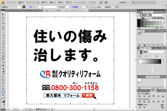Select the Pen tool
The width and height of the screenshot is (167, 111).
pos(3,26)
